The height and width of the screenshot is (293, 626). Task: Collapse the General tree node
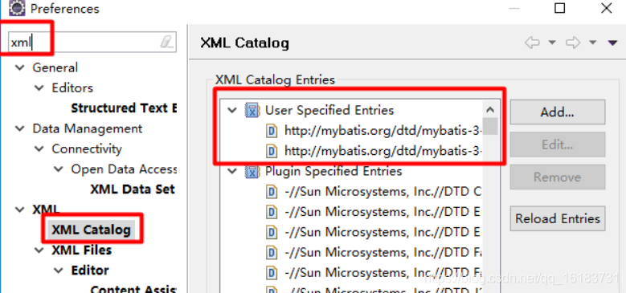(x=19, y=67)
